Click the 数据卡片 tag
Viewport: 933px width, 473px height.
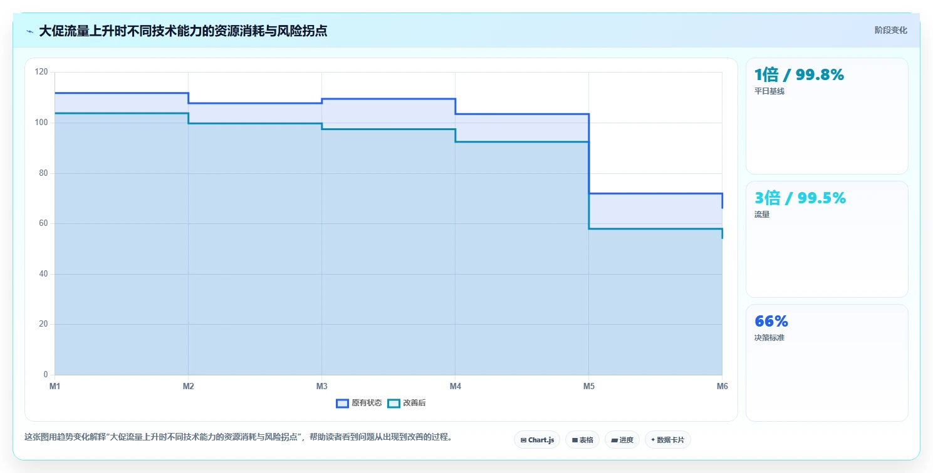pos(667,440)
